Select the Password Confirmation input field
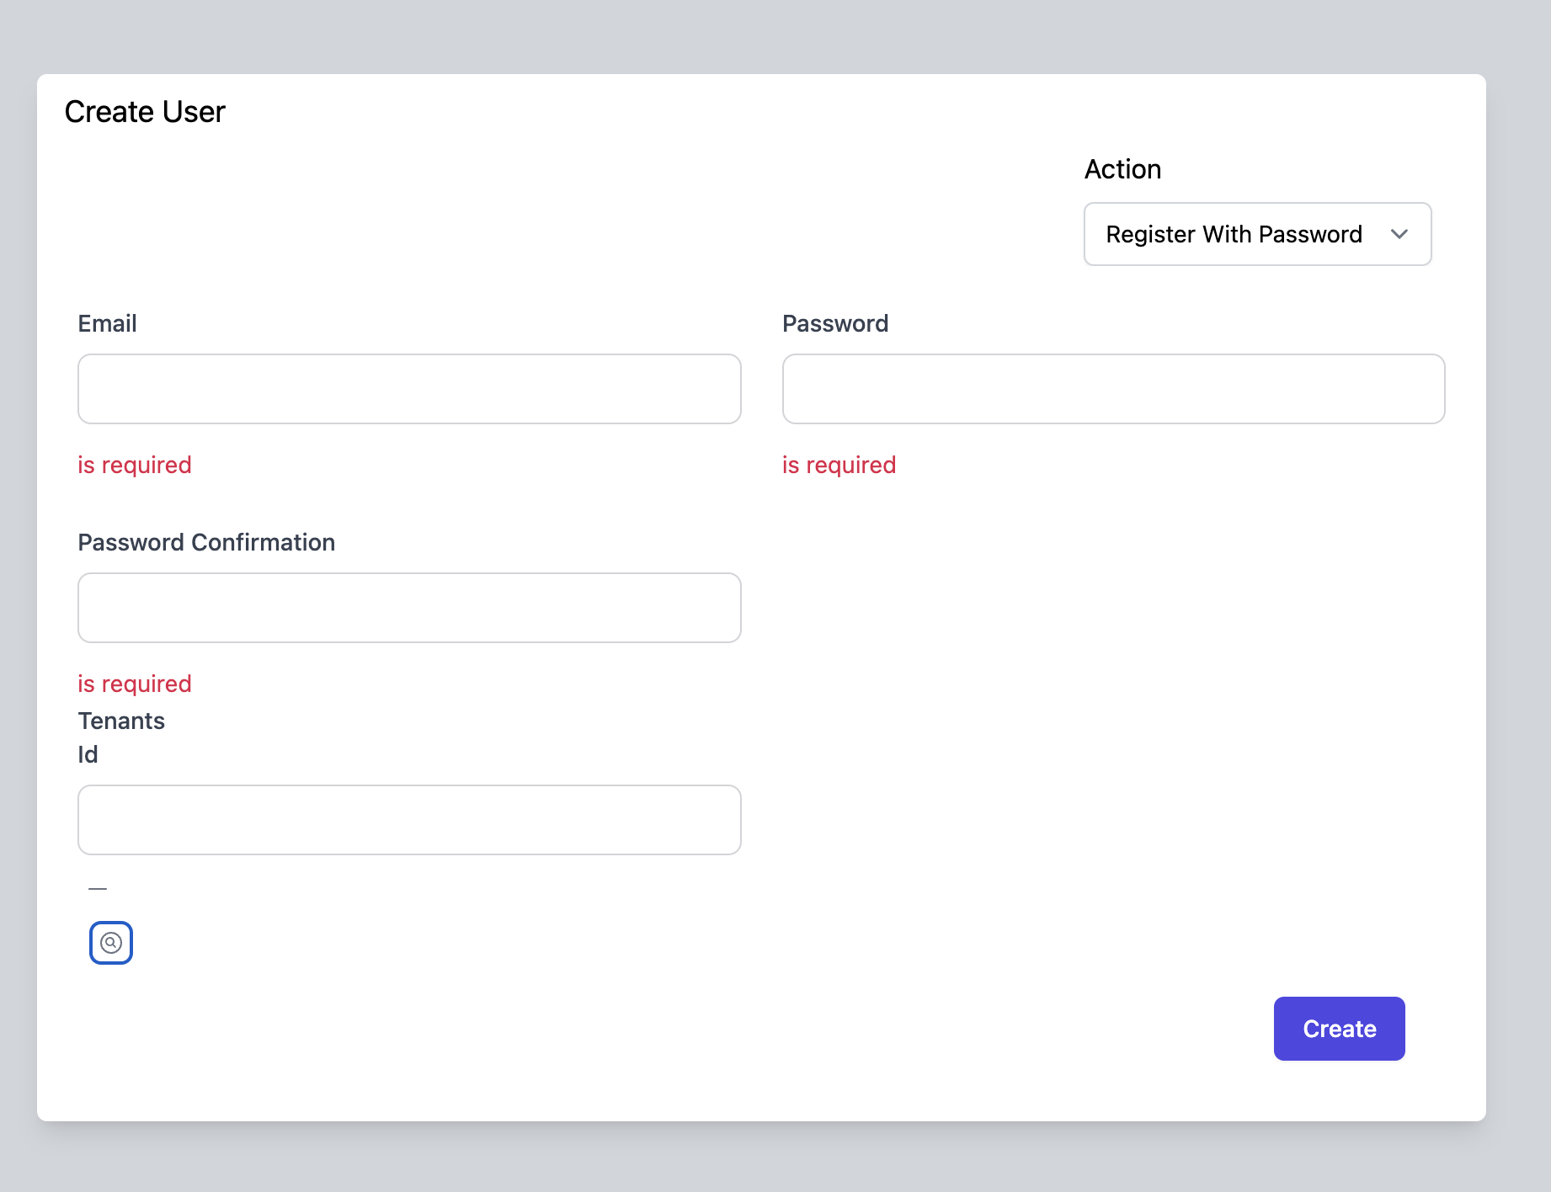 pos(409,608)
